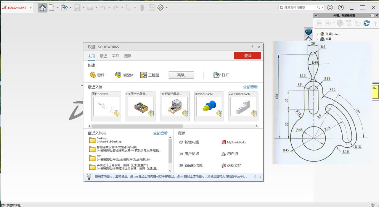Switch to the 最近 tab
Image resolution: width=379 pixels, height=207 pixels.
103,56
